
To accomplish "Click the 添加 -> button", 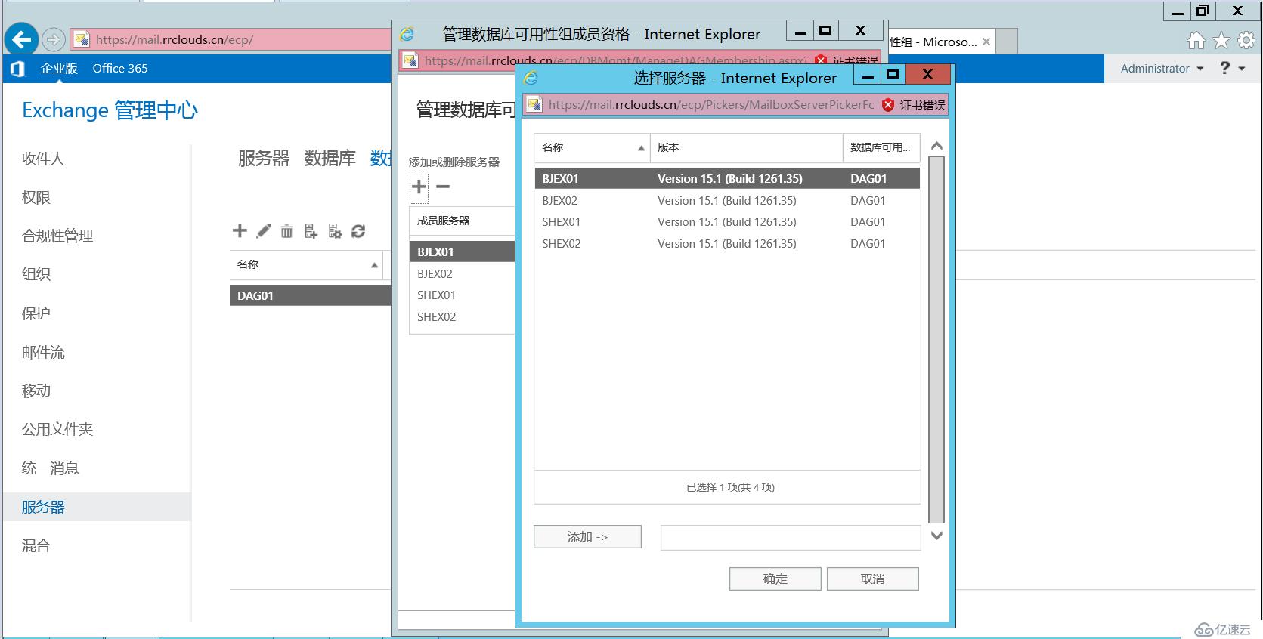I will coord(587,537).
